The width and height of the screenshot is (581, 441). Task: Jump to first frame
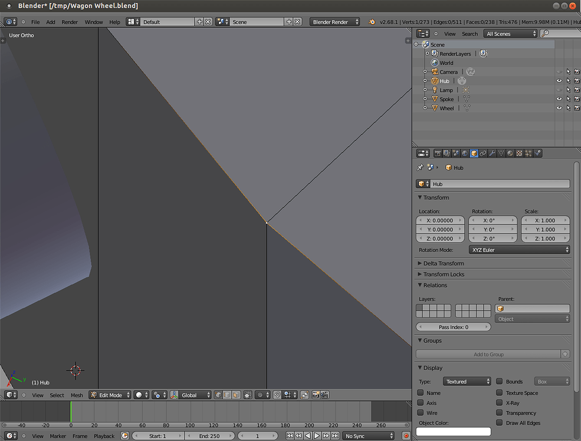click(x=290, y=436)
